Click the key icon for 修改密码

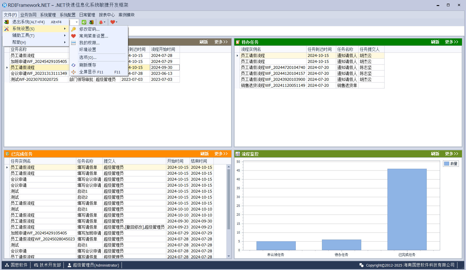73,29
